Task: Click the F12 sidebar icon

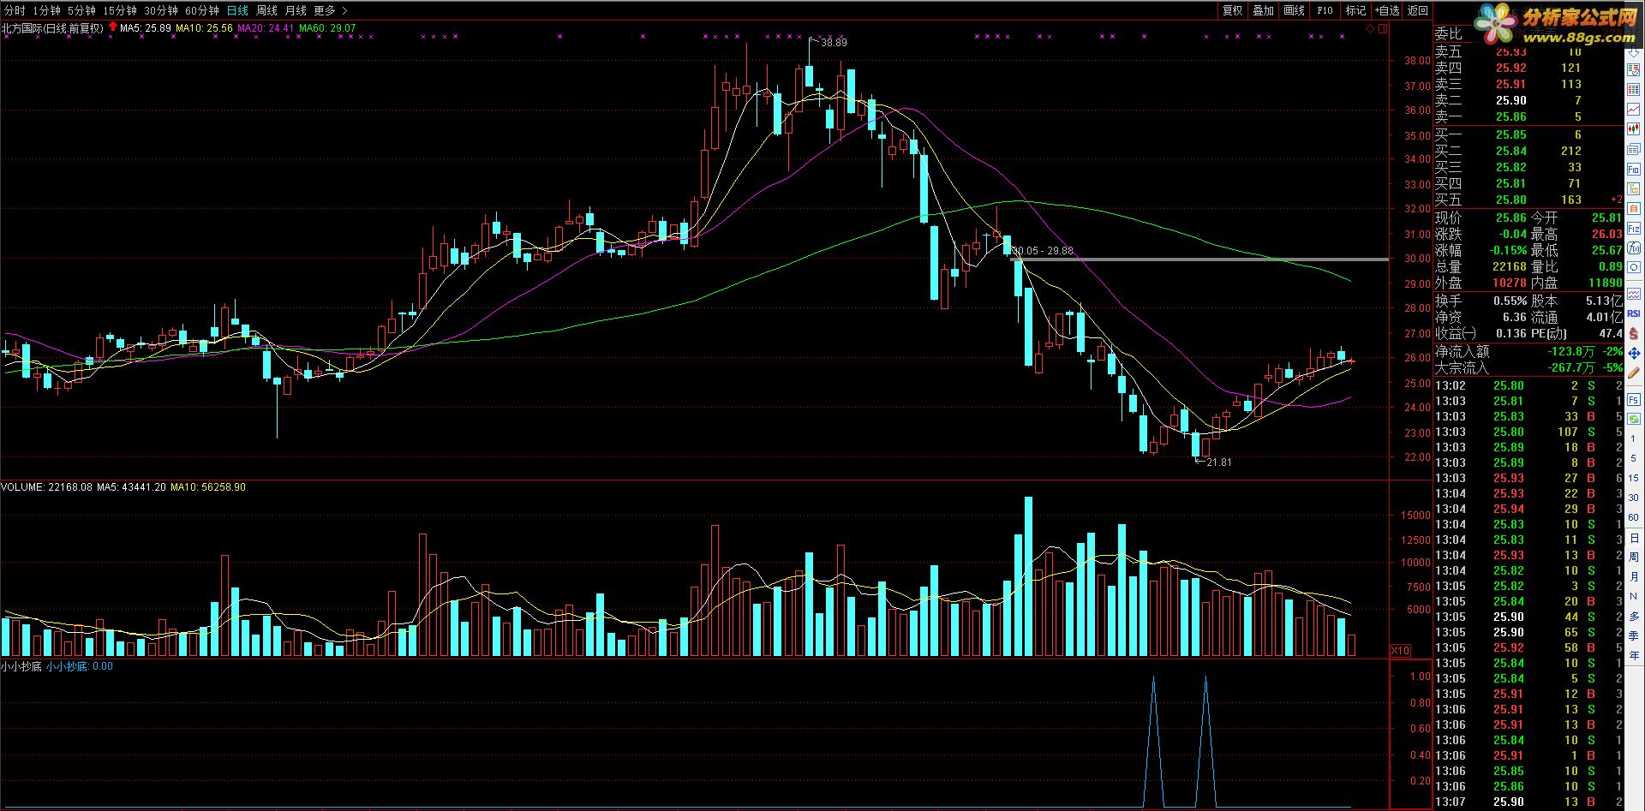Action: pos(1634,229)
